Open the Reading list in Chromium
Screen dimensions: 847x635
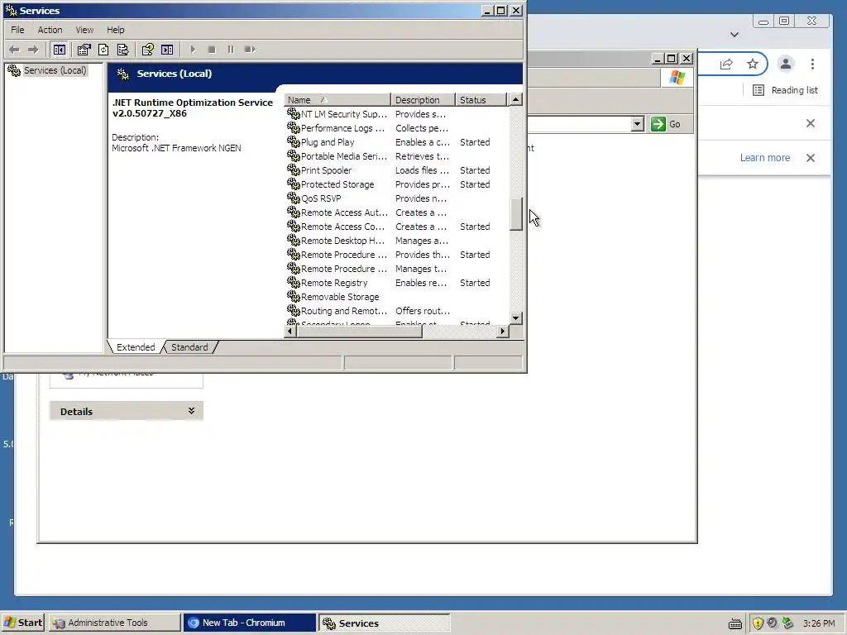(786, 90)
